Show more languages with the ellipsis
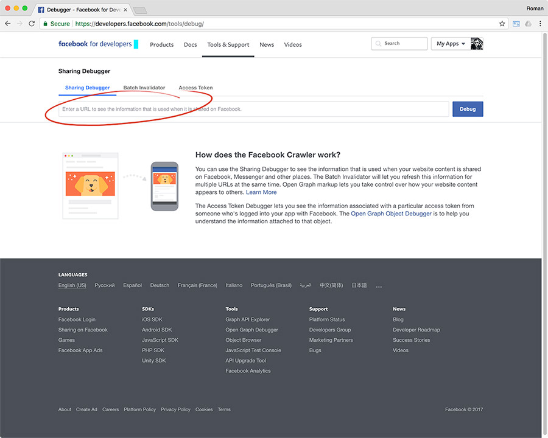 point(379,286)
